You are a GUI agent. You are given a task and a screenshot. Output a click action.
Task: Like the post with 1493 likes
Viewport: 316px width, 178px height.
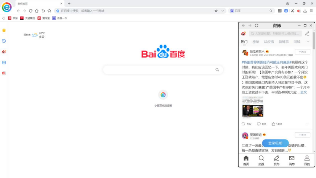pyautogui.click(x=277, y=124)
